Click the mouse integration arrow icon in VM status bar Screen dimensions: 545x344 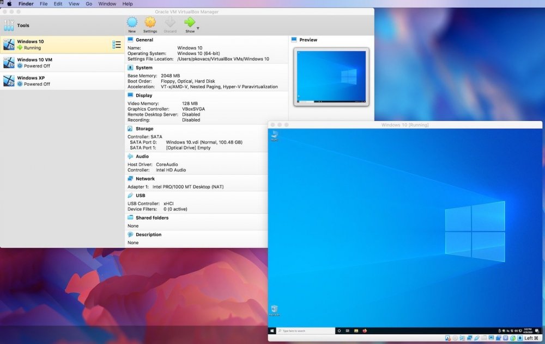coord(513,338)
